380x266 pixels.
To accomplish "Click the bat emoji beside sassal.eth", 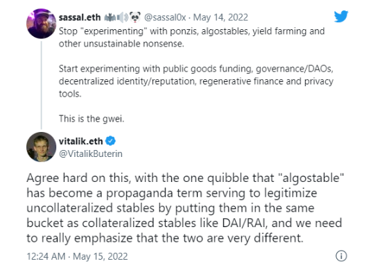I will 110,17.
